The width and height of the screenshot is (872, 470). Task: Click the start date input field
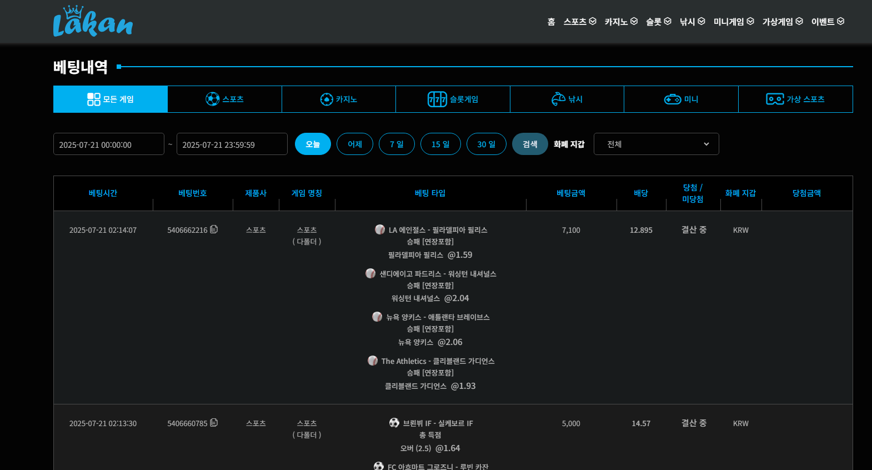tap(109, 144)
